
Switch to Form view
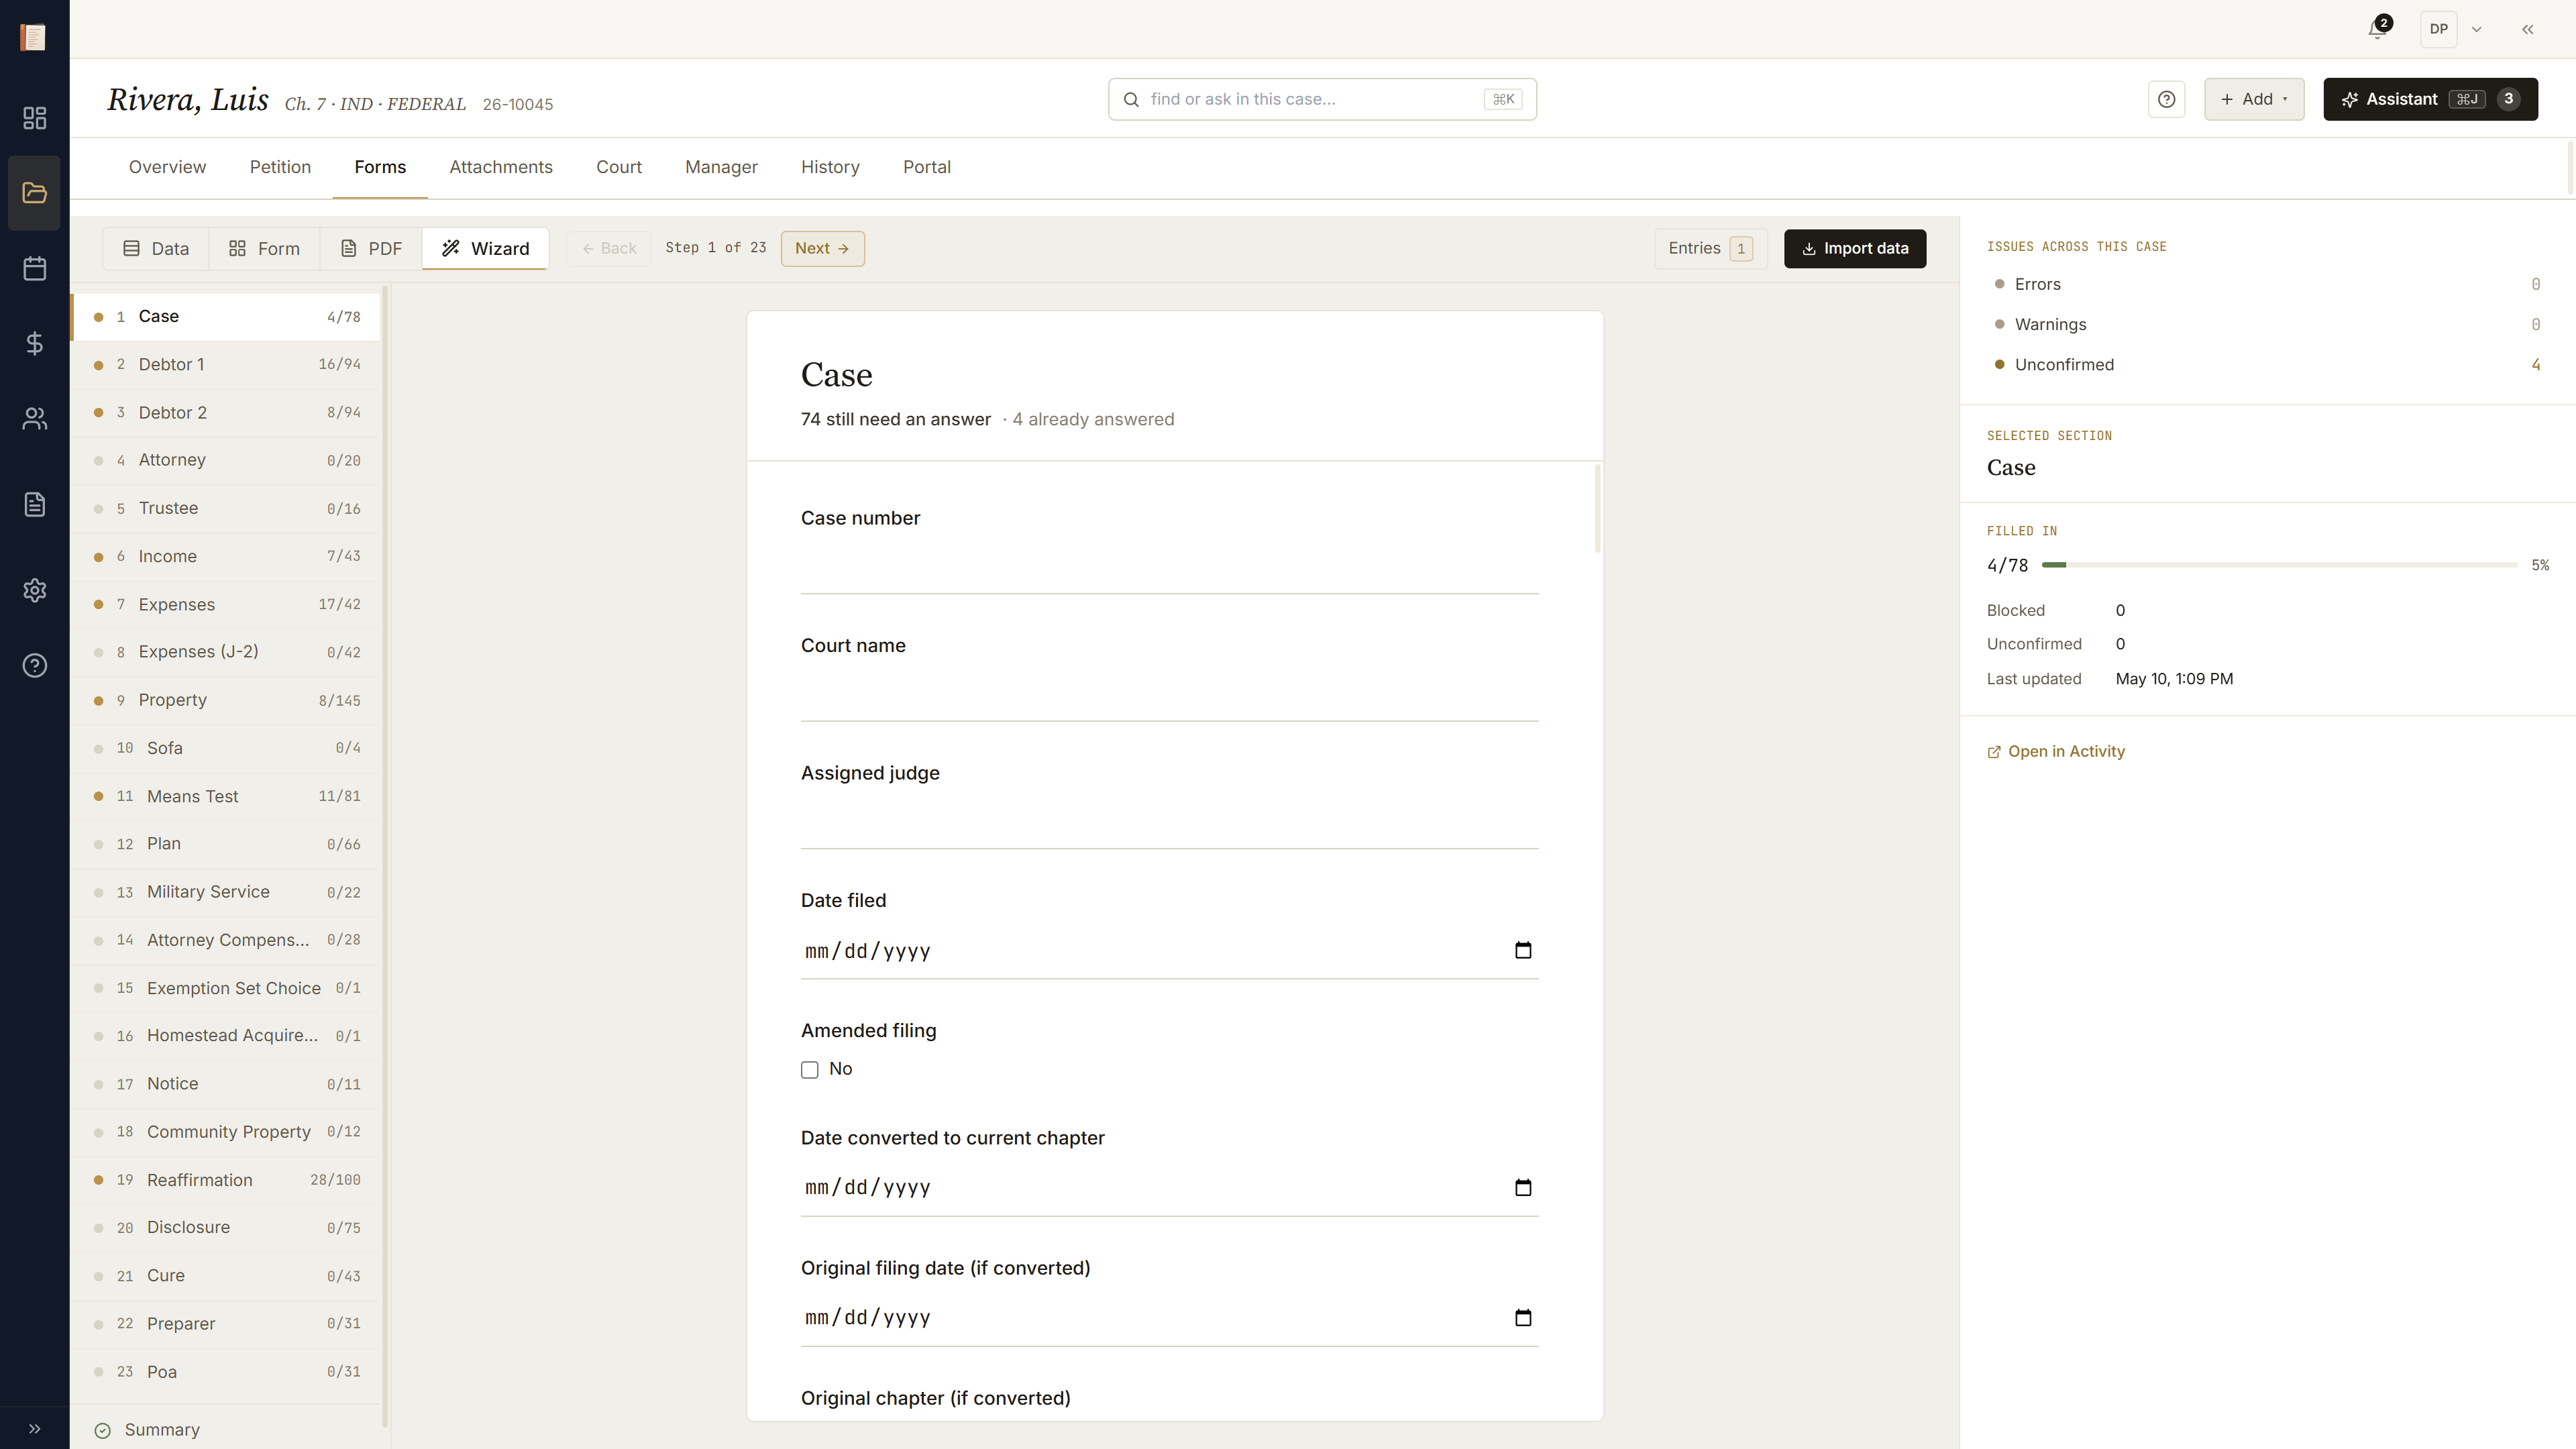264,248
